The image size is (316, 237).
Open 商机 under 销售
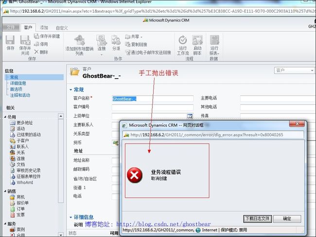point(18,197)
